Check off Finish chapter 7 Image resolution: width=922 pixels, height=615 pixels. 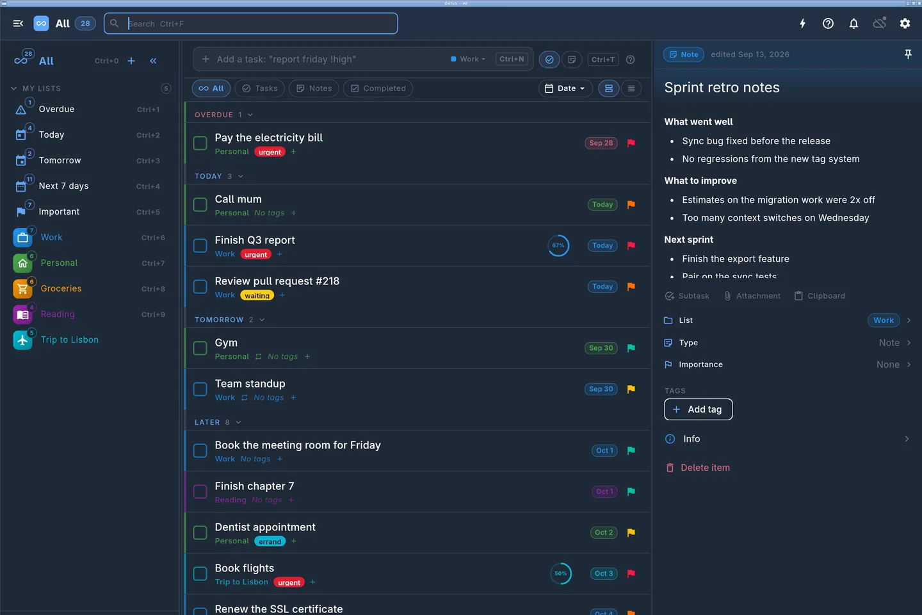point(200,491)
